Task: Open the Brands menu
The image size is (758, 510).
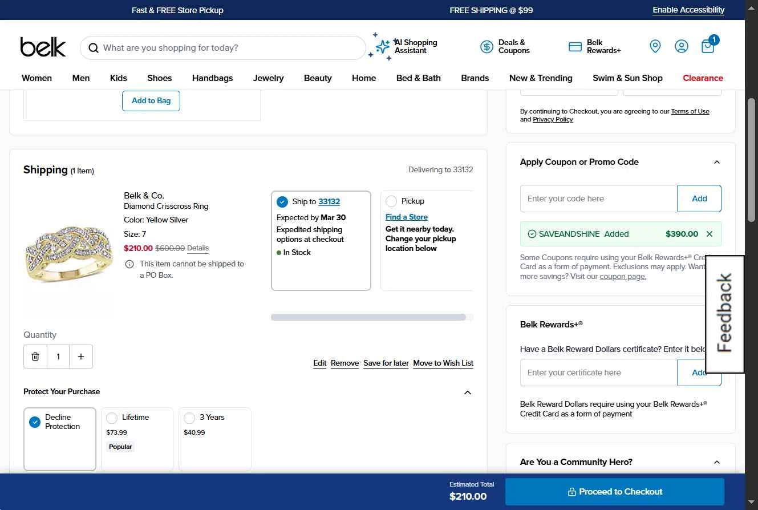Action: click(x=475, y=78)
